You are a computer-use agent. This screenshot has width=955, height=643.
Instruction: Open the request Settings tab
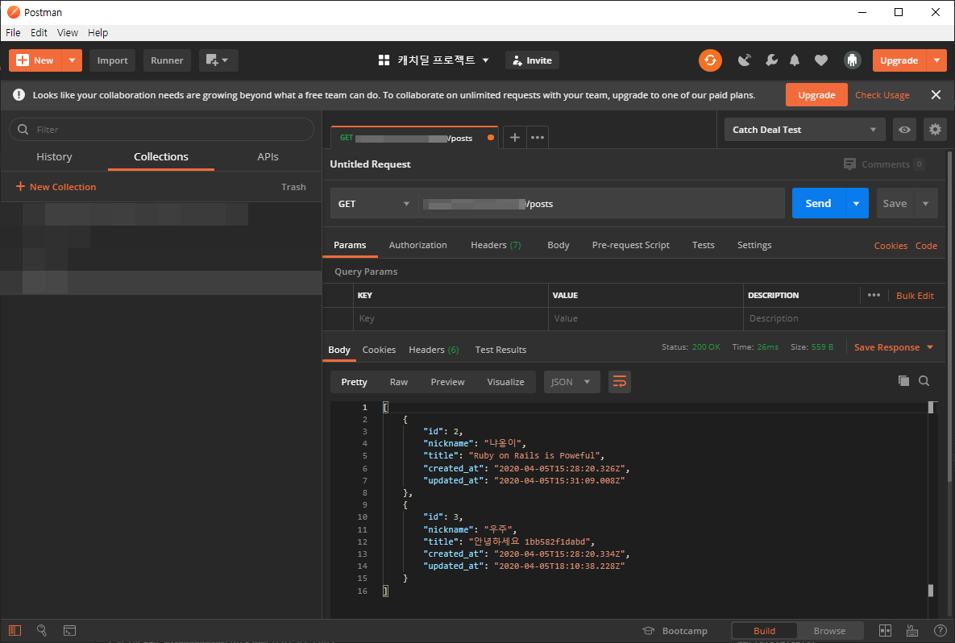[754, 245]
